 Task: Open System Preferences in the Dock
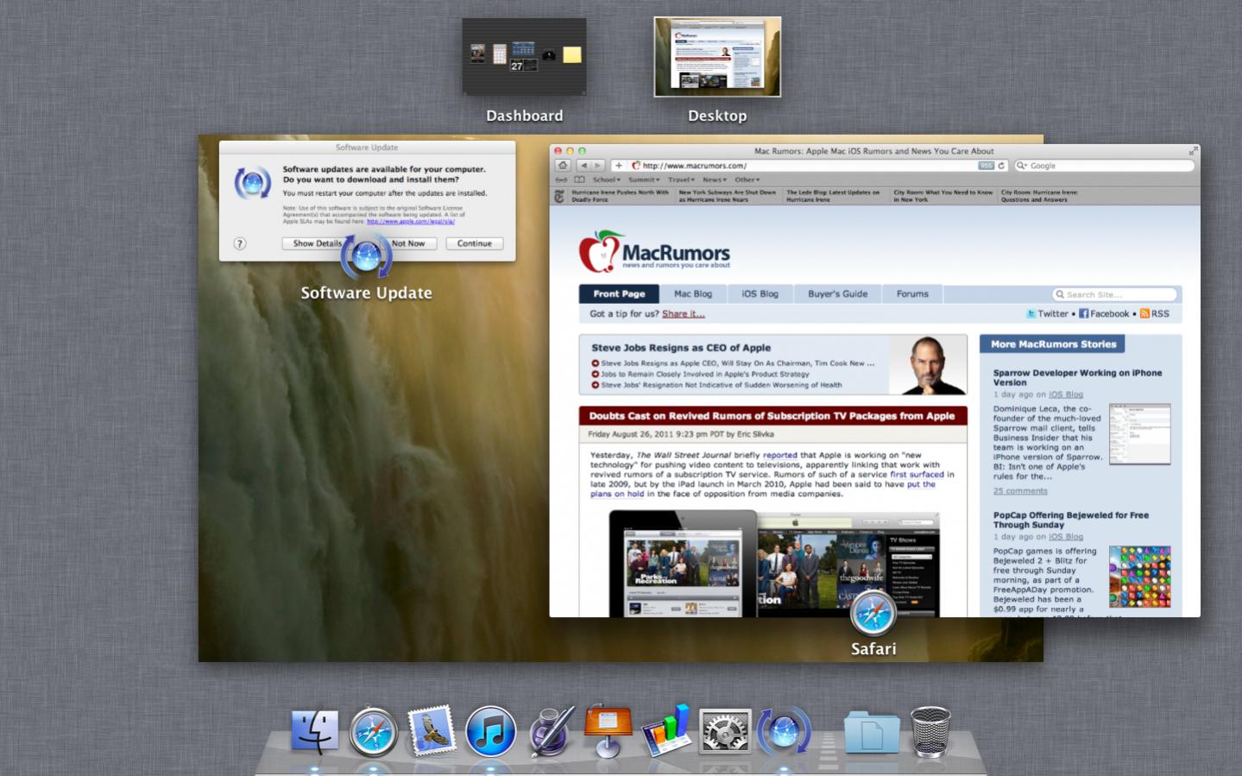tap(724, 733)
